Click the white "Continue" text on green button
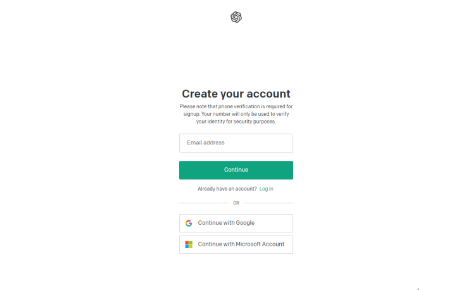Screen dimensions: 473x290 point(236,170)
